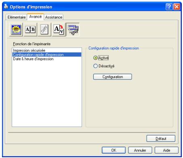Open the print quality sunflower icon

tap(16, 29)
